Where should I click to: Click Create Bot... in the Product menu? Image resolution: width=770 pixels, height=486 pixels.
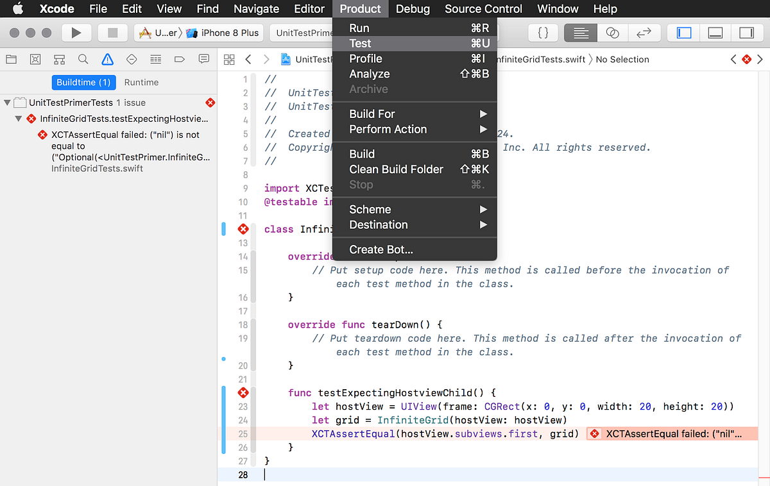(x=381, y=249)
